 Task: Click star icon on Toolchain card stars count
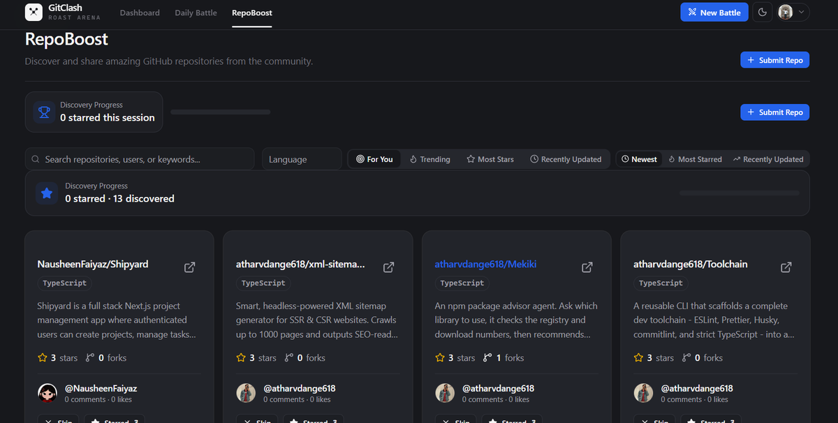click(x=638, y=357)
